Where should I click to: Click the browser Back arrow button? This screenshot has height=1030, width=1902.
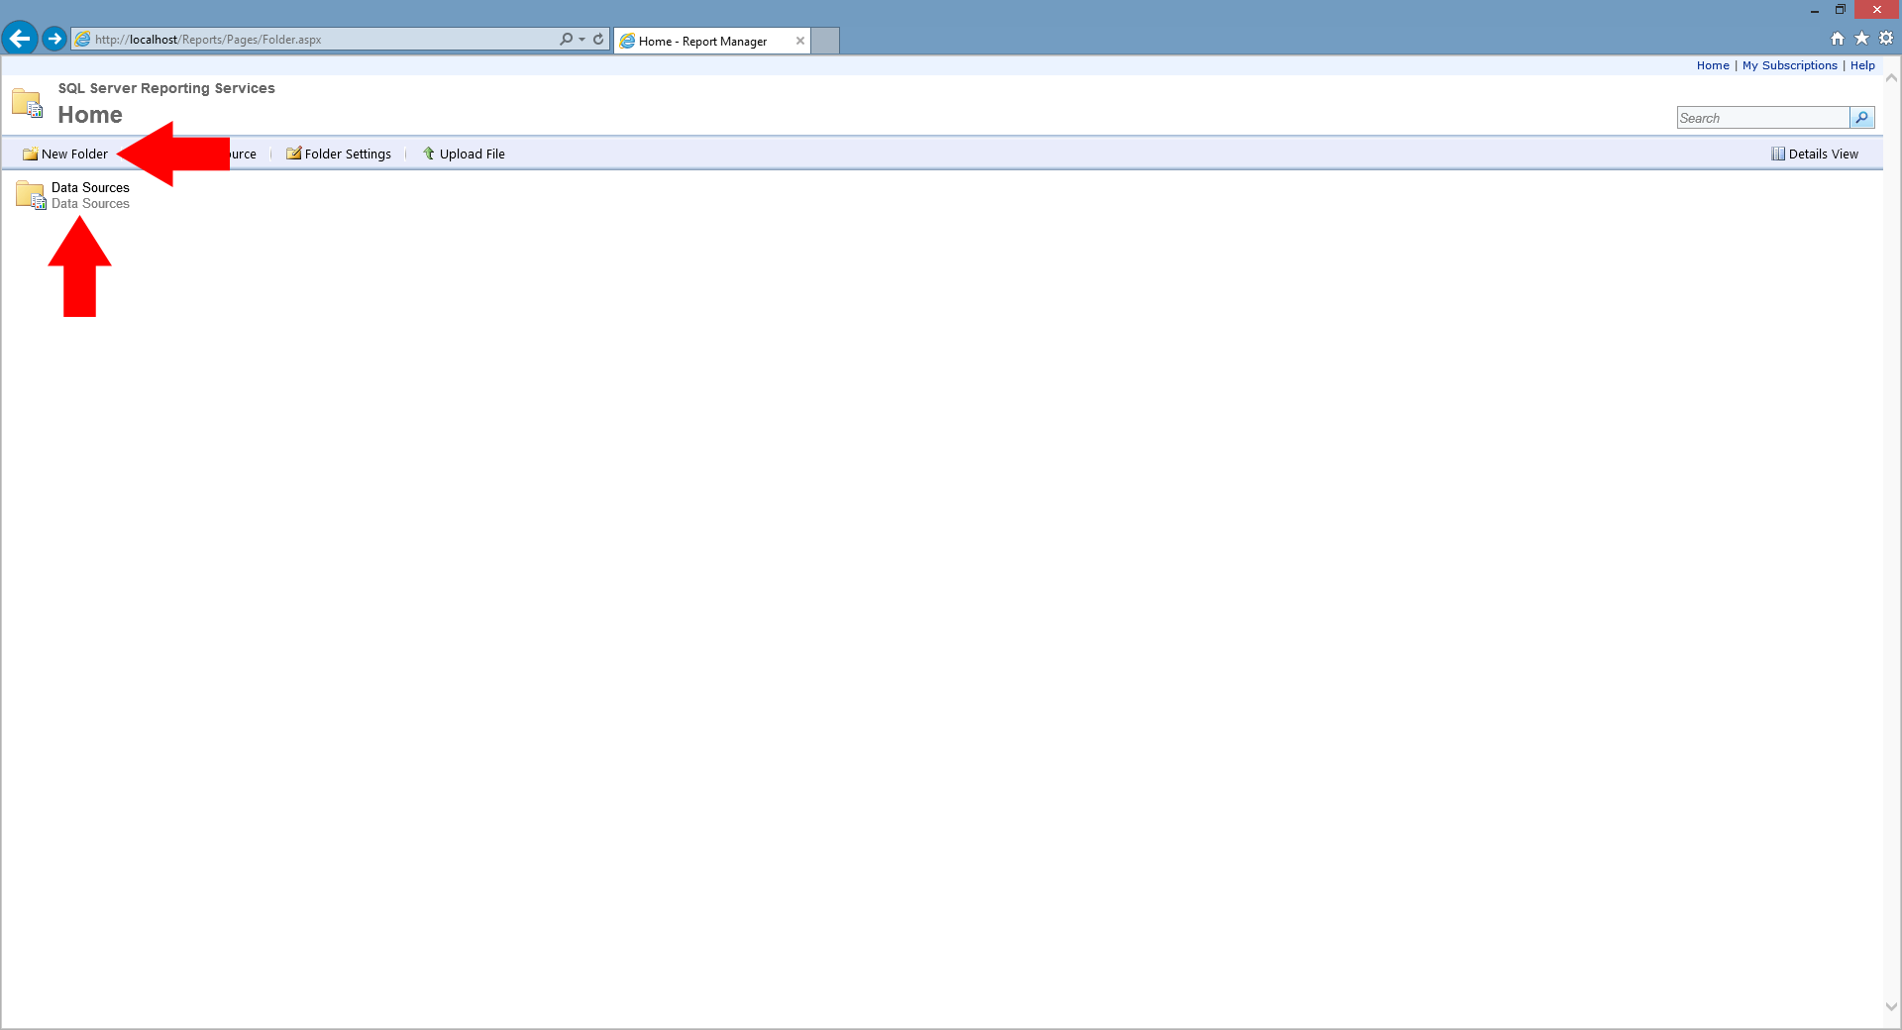(x=19, y=39)
